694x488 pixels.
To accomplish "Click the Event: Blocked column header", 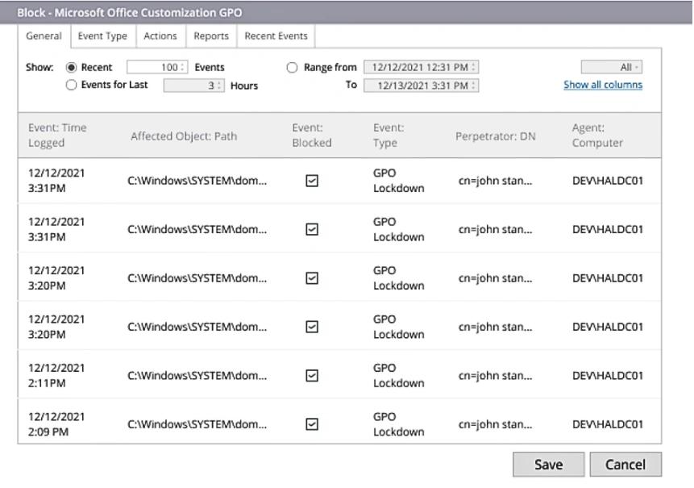I will click(x=312, y=135).
